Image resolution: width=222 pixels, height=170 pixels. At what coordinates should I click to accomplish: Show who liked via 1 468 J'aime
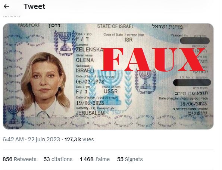tap(95, 159)
